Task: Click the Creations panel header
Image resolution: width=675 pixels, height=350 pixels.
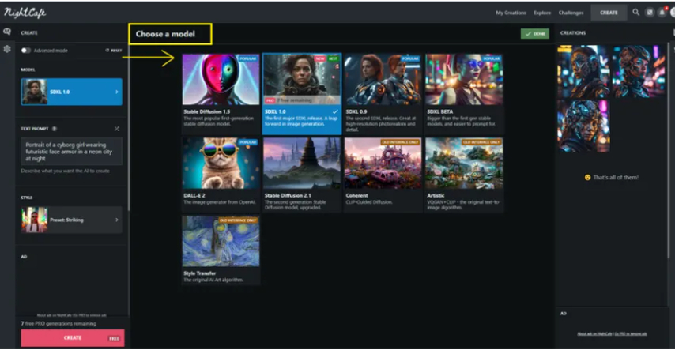Action: pyautogui.click(x=573, y=32)
